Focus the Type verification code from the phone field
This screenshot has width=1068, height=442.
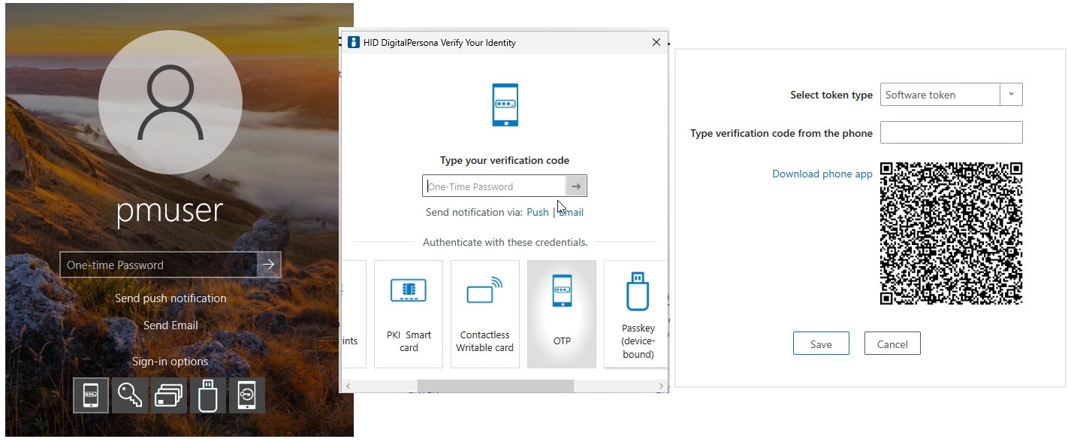click(951, 132)
